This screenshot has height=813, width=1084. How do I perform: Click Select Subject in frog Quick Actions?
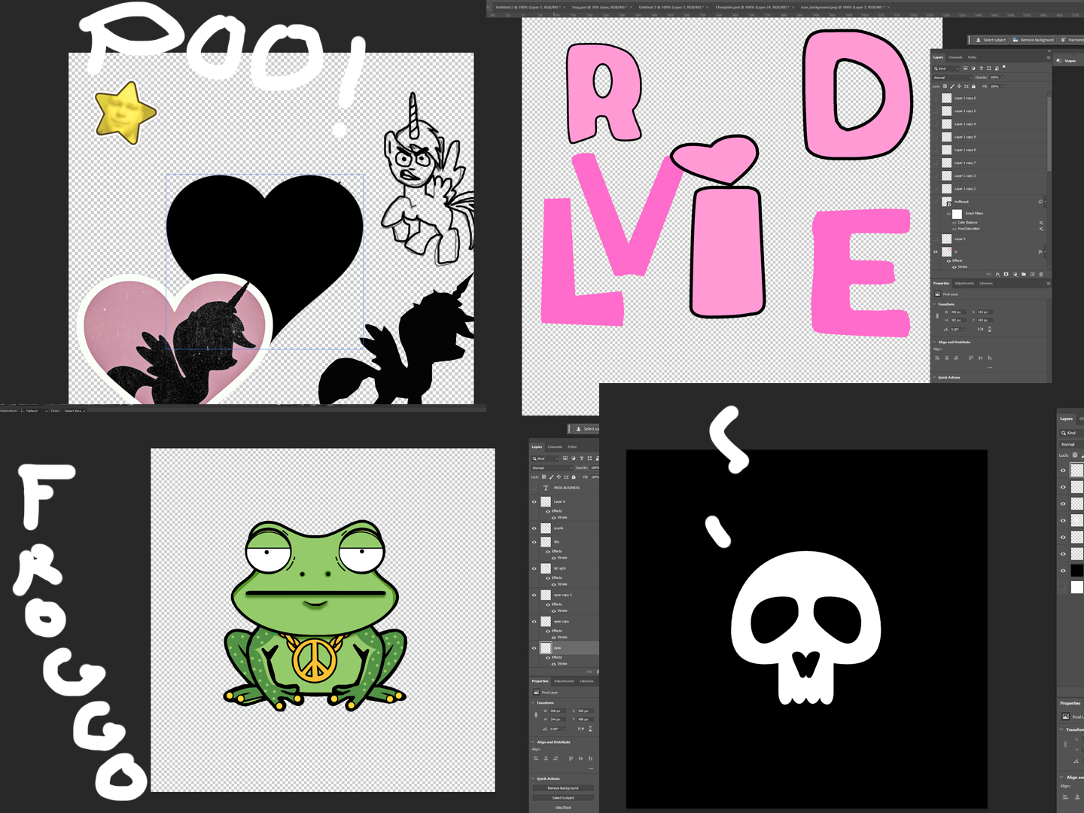pos(563,798)
